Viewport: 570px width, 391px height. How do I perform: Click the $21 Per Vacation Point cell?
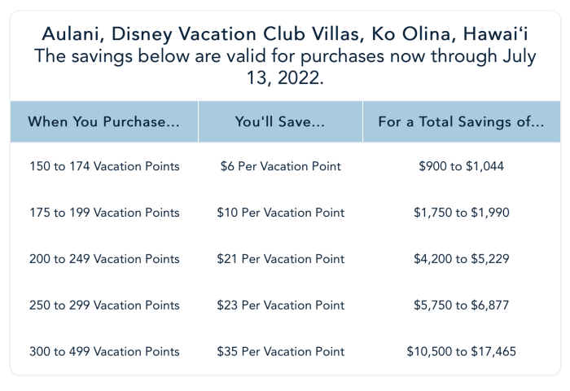tap(281, 258)
